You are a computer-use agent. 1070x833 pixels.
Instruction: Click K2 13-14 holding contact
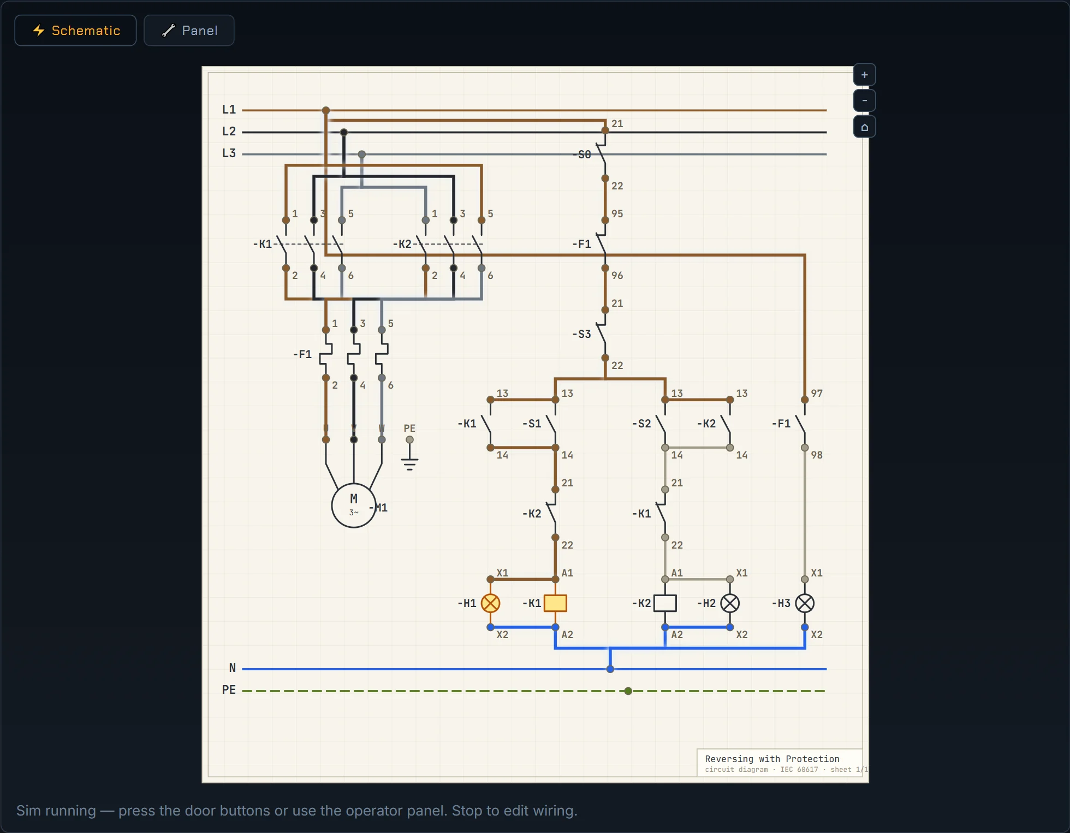[727, 424]
